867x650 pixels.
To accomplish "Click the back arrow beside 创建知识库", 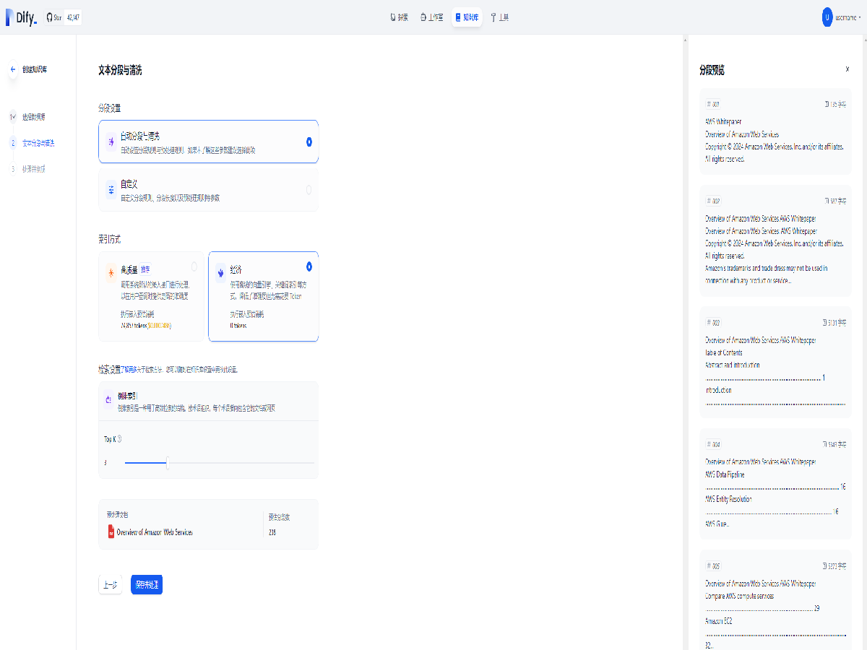I will pyautogui.click(x=12, y=70).
